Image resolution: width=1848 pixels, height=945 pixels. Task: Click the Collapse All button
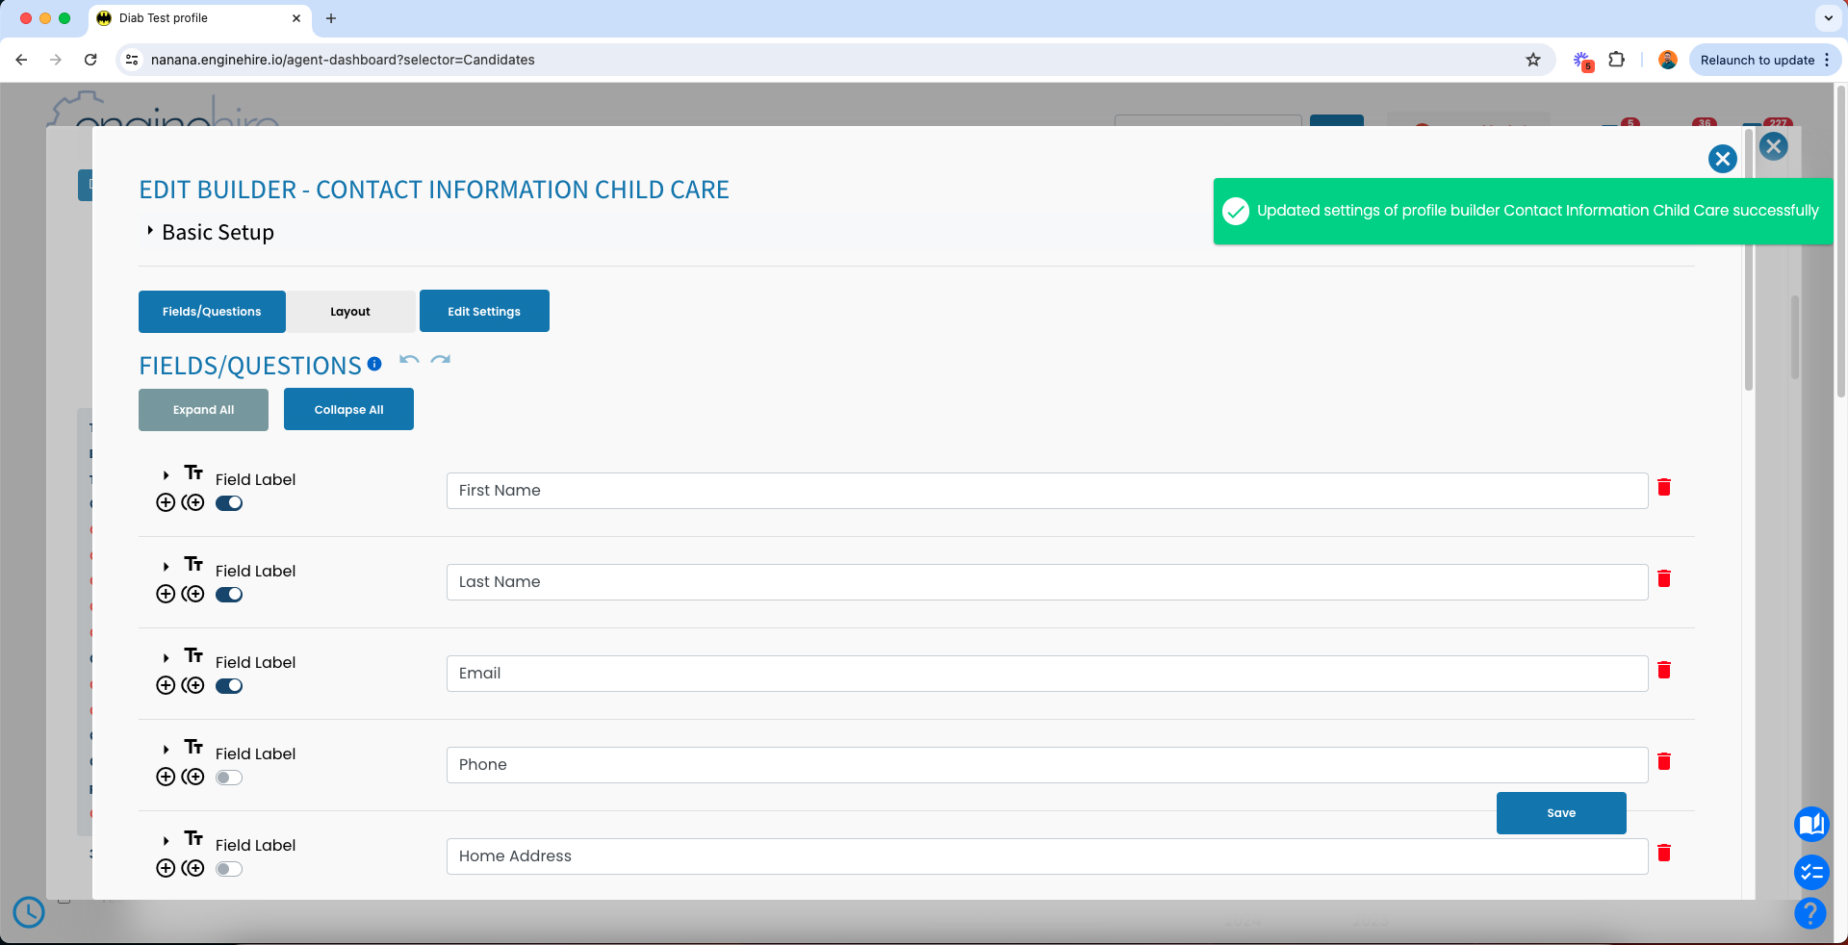[x=348, y=409]
